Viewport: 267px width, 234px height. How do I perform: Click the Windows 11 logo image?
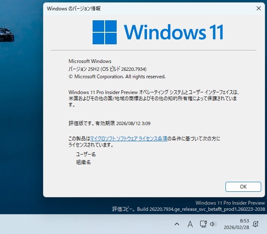[158, 32]
